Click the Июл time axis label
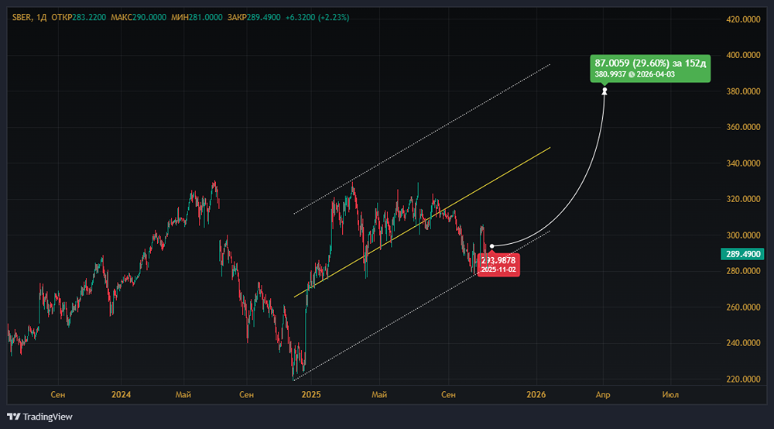Viewport: 774px width, 429px height. tap(670, 394)
